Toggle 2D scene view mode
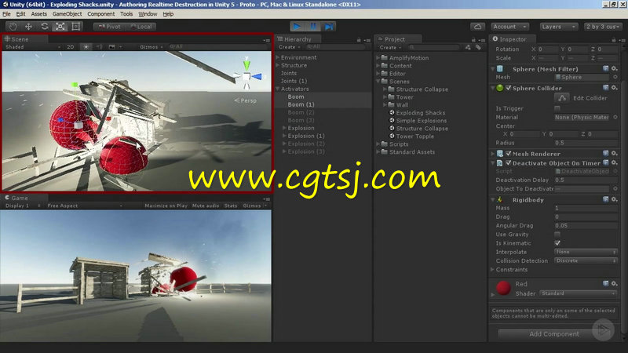 (x=71, y=47)
